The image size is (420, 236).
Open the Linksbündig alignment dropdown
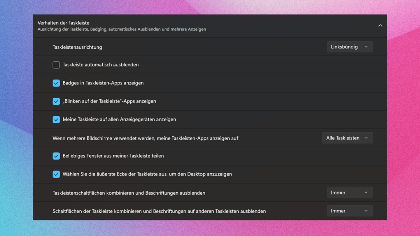[349, 47]
